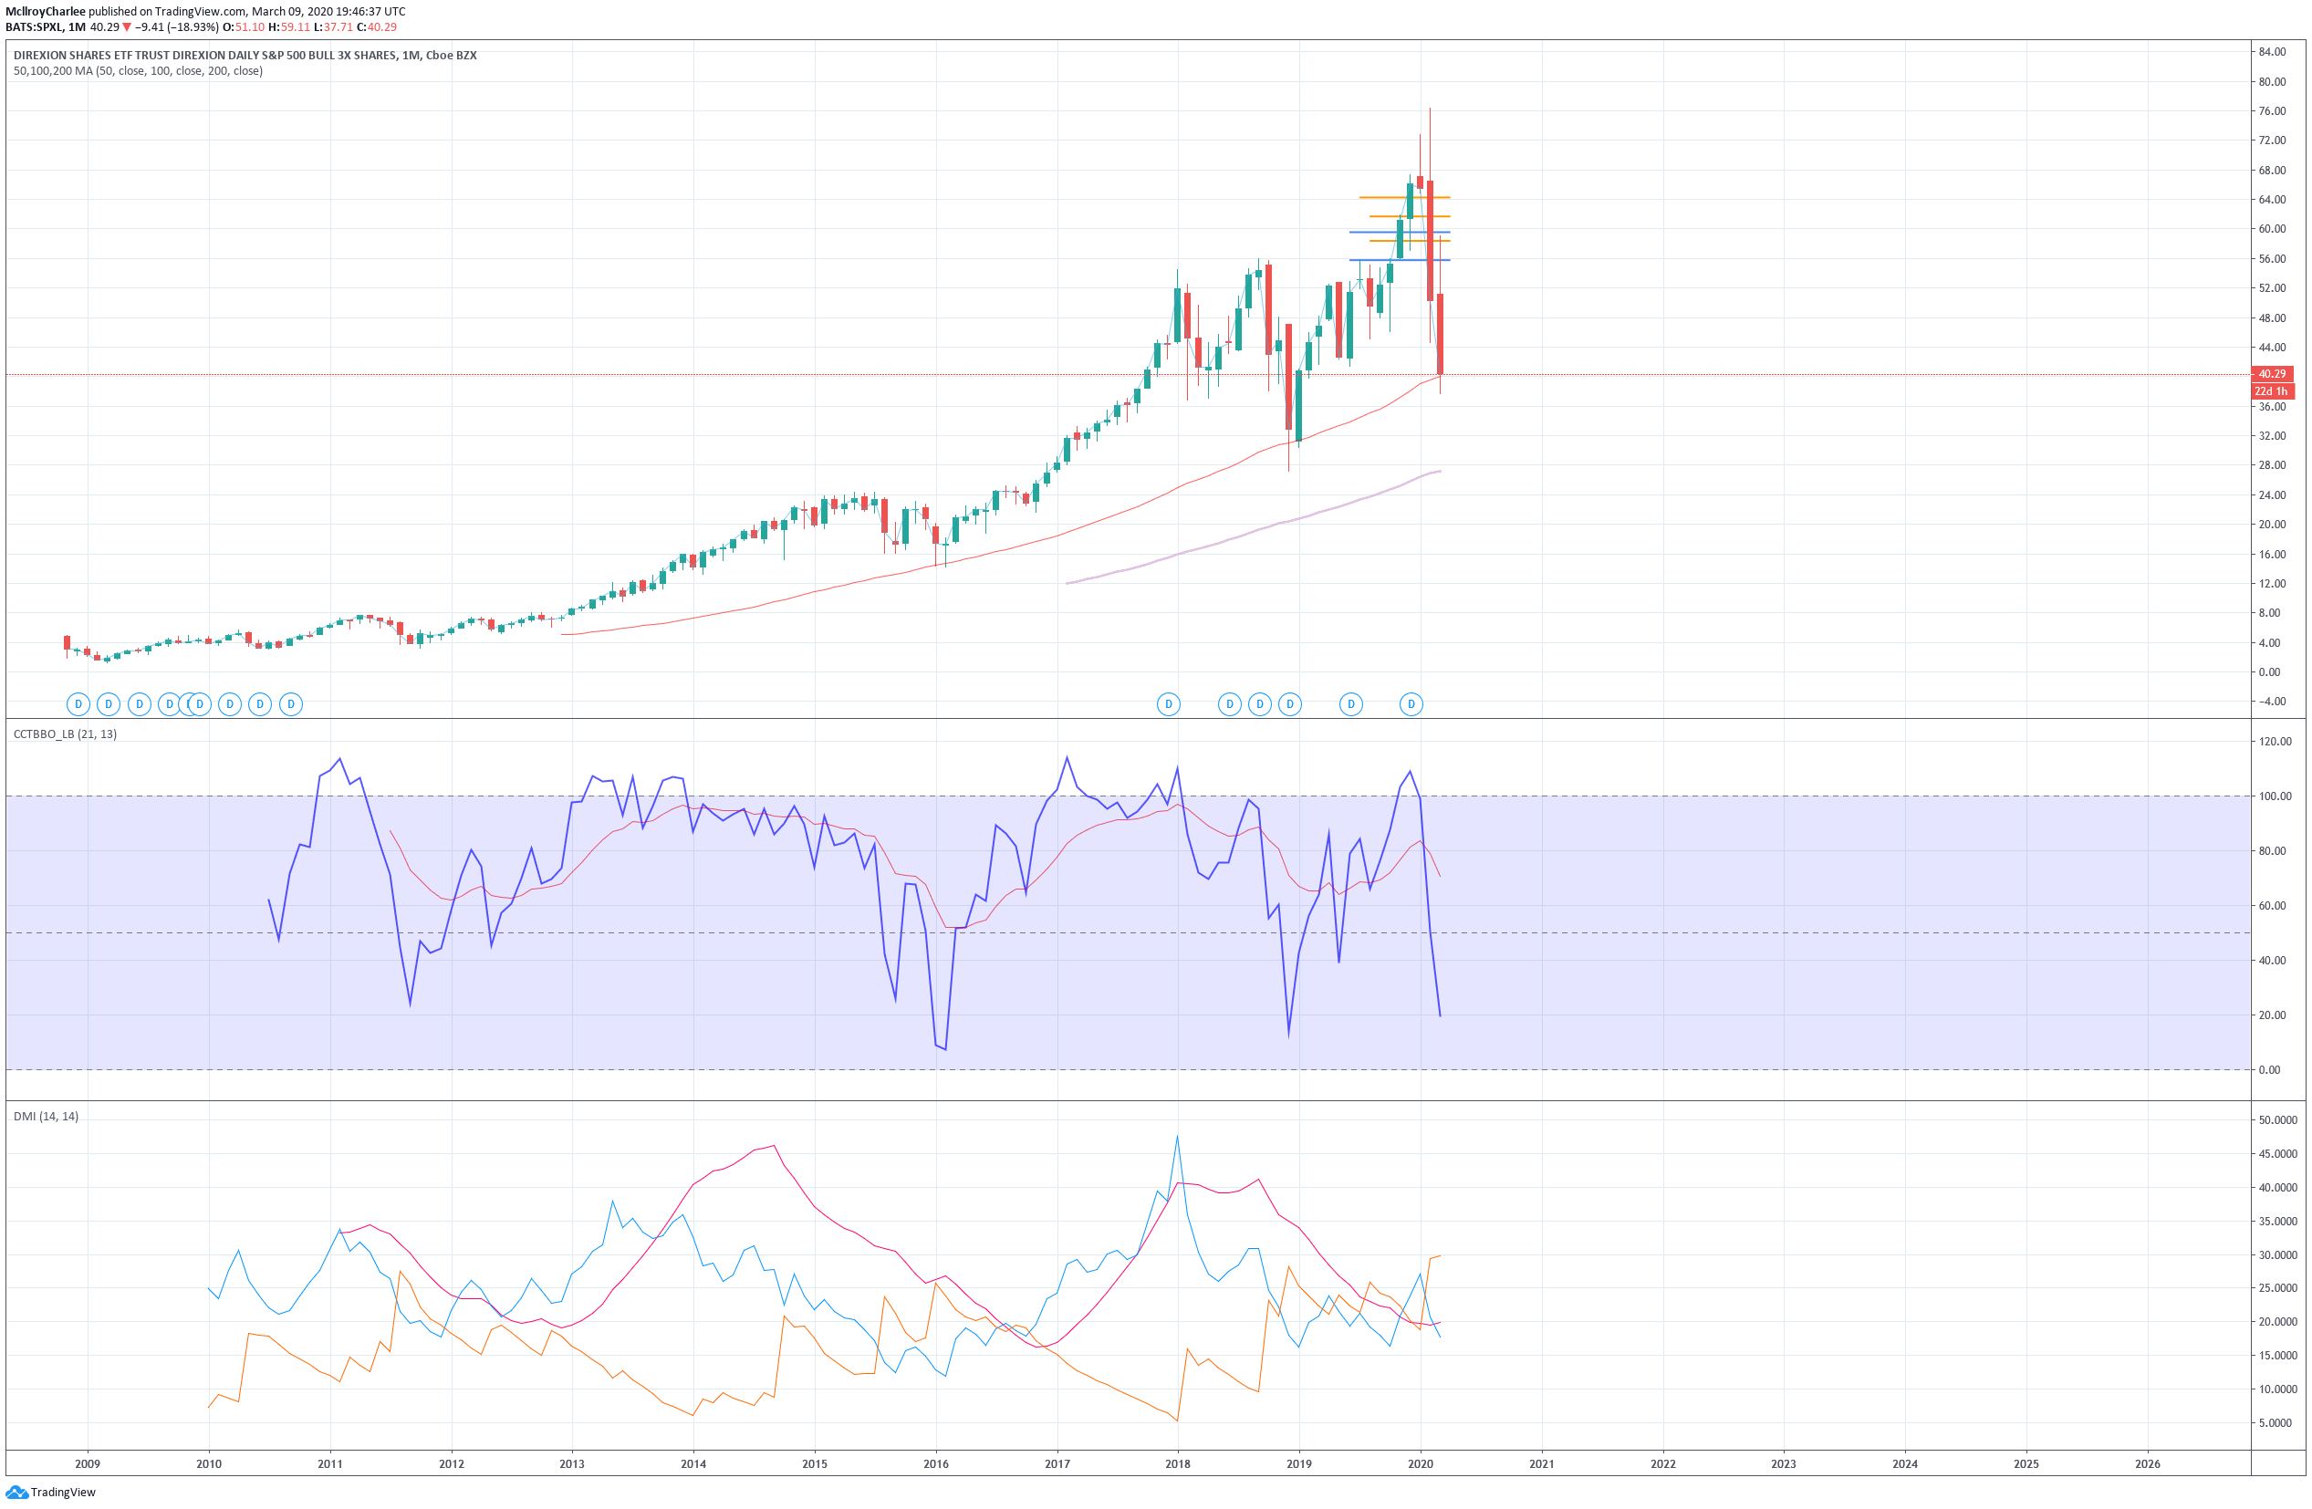Click the 22d 1h countdown label
This screenshot has width=2312, height=1509.
[x=2272, y=390]
